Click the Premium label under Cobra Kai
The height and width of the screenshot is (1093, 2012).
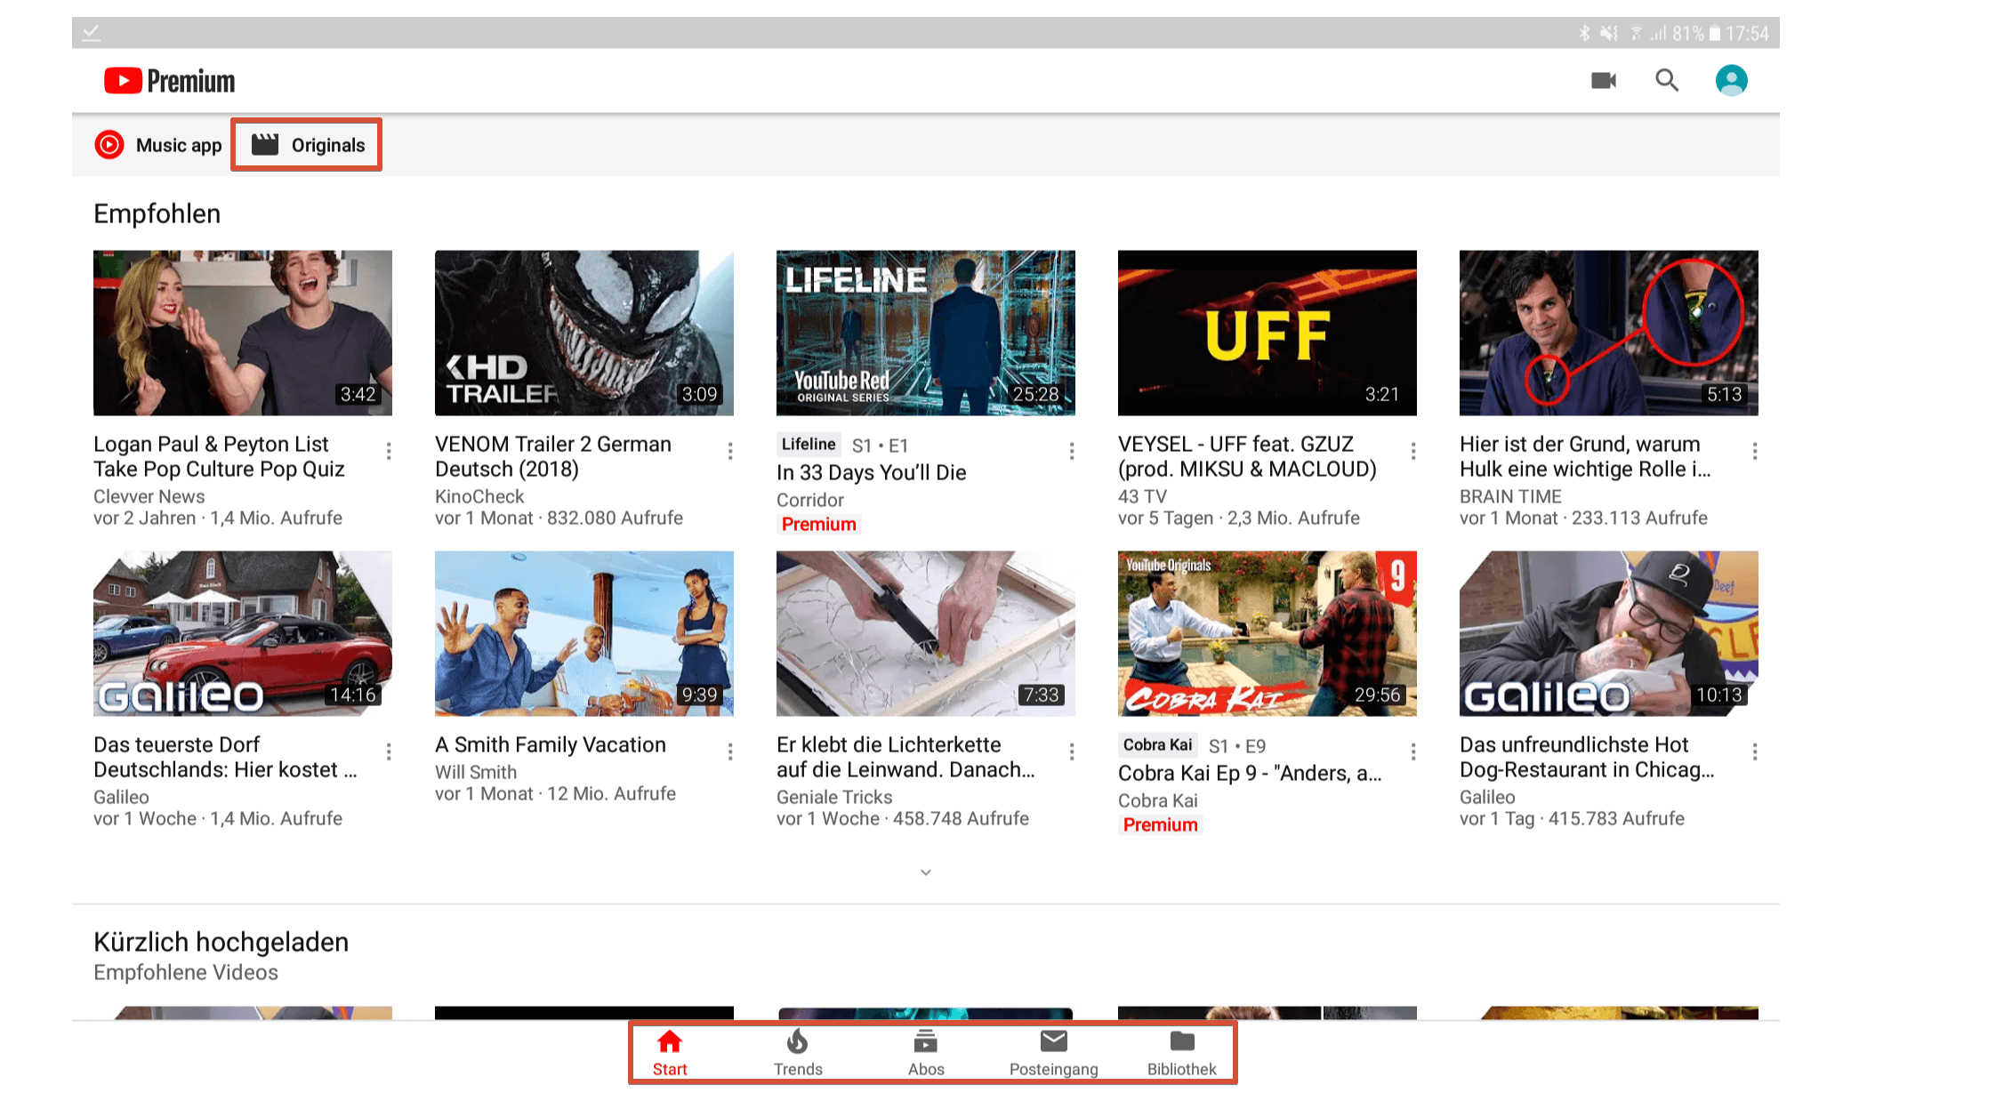coord(1160,824)
